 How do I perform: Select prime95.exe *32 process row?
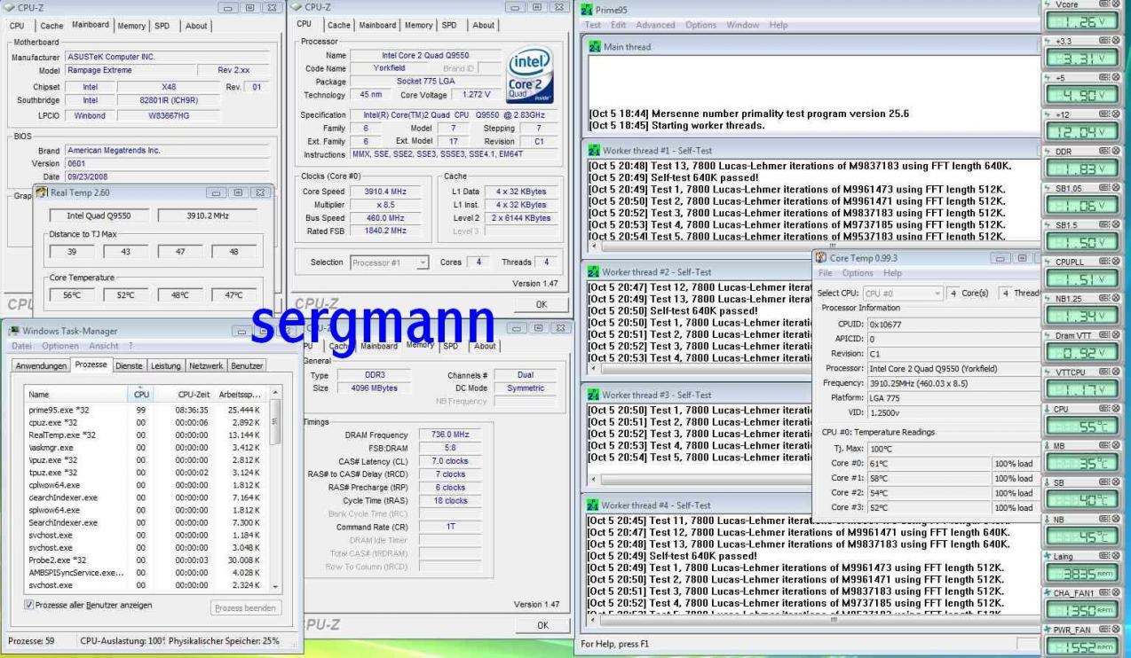pos(146,410)
